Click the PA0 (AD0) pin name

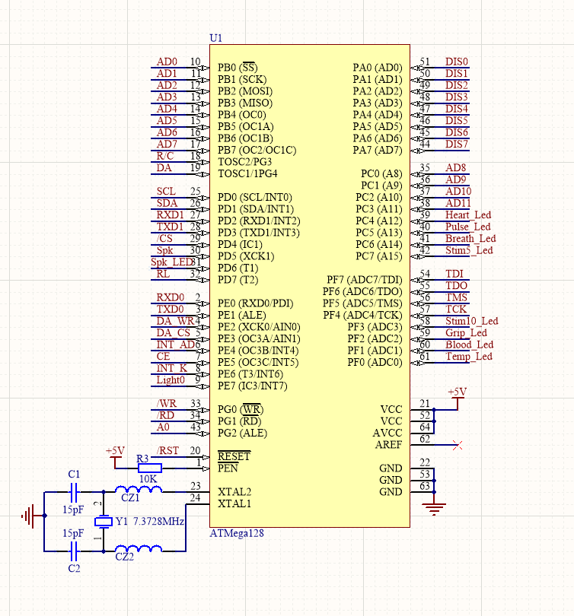point(378,68)
